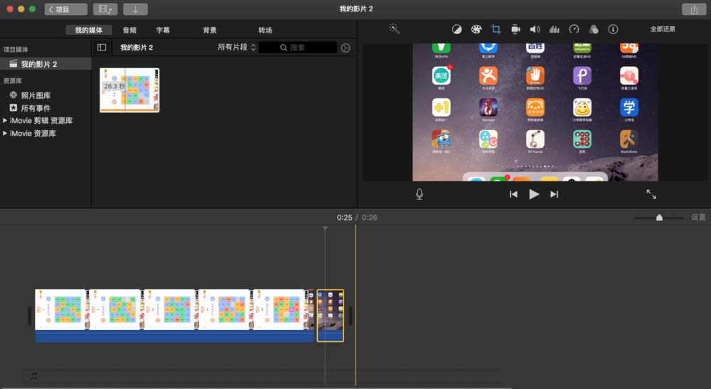Toggle the media browser and music button
The height and width of the screenshot is (389, 711).
105,9
